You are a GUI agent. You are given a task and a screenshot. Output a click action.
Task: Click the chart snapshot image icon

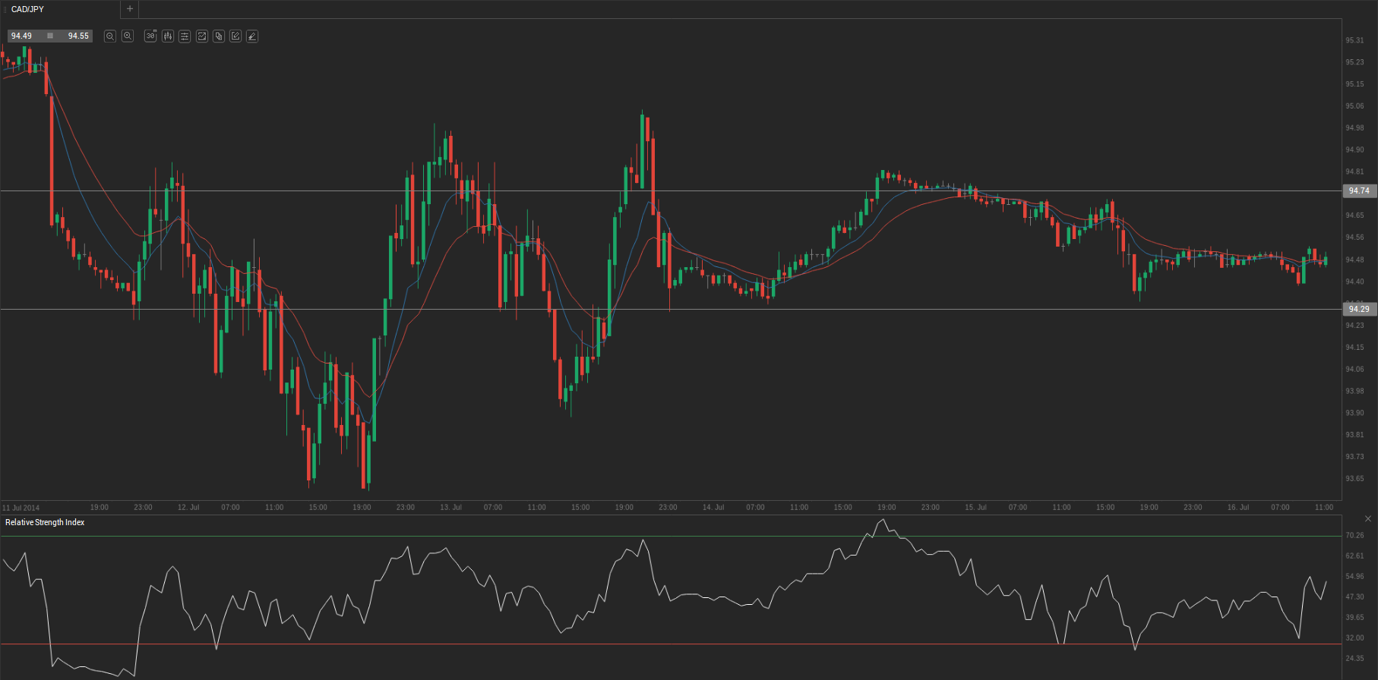tap(202, 36)
